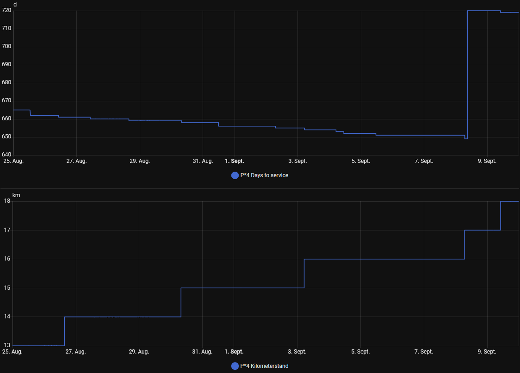Image resolution: width=520 pixels, height=373 pixels.
Task: Click the 660 label on days axis
Action: (6, 118)
